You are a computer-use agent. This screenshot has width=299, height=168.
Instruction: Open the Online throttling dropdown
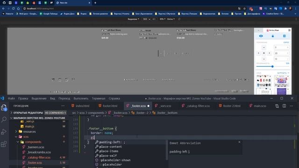(171, 19)
